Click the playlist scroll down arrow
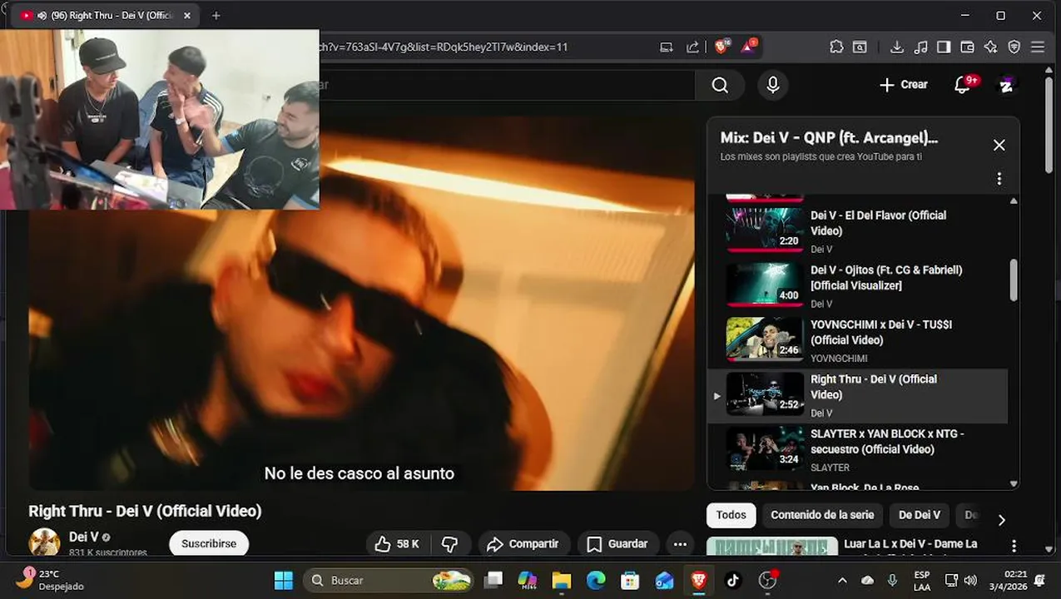The image size is (1061, 599). [x=1013, y=483]
